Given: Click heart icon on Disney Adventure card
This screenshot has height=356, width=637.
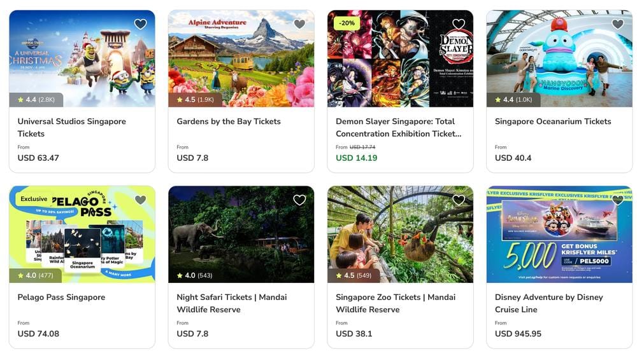Looking at the screenshot, I should [x=618, y=200].
